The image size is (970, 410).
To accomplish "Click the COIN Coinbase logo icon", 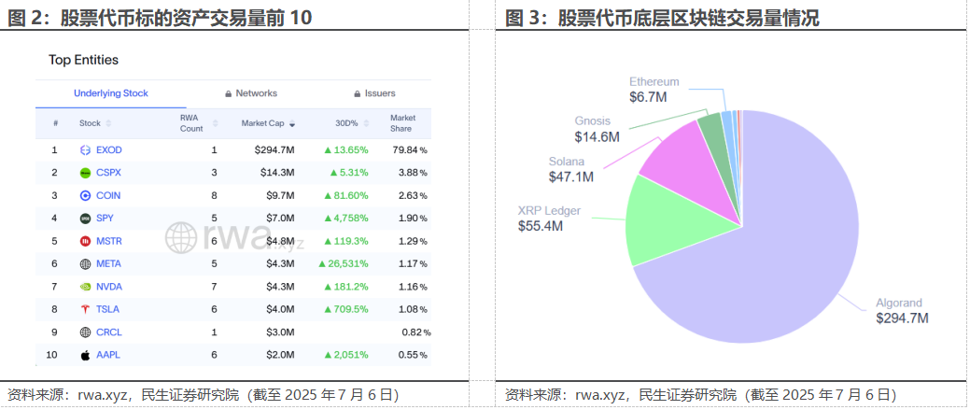I will coord(85,195).
